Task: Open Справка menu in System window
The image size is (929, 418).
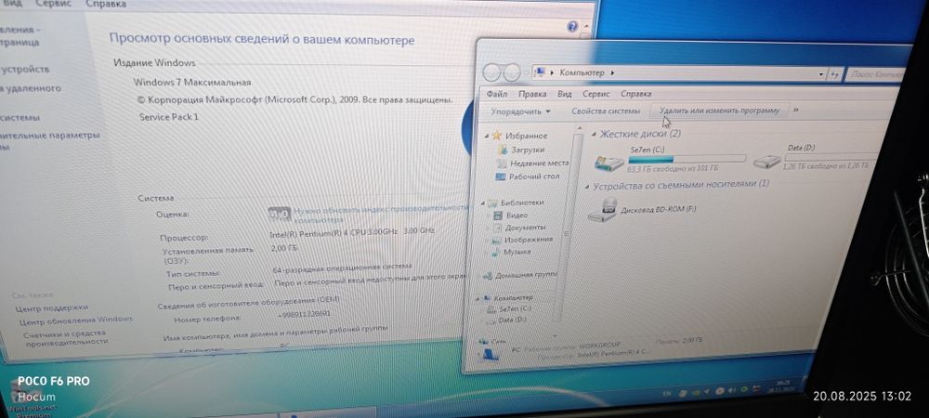Action: tap(106, 4)
